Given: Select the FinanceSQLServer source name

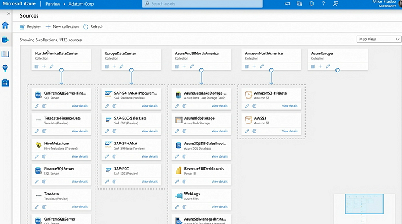Looking at the screenshot, I should point(59,169).
